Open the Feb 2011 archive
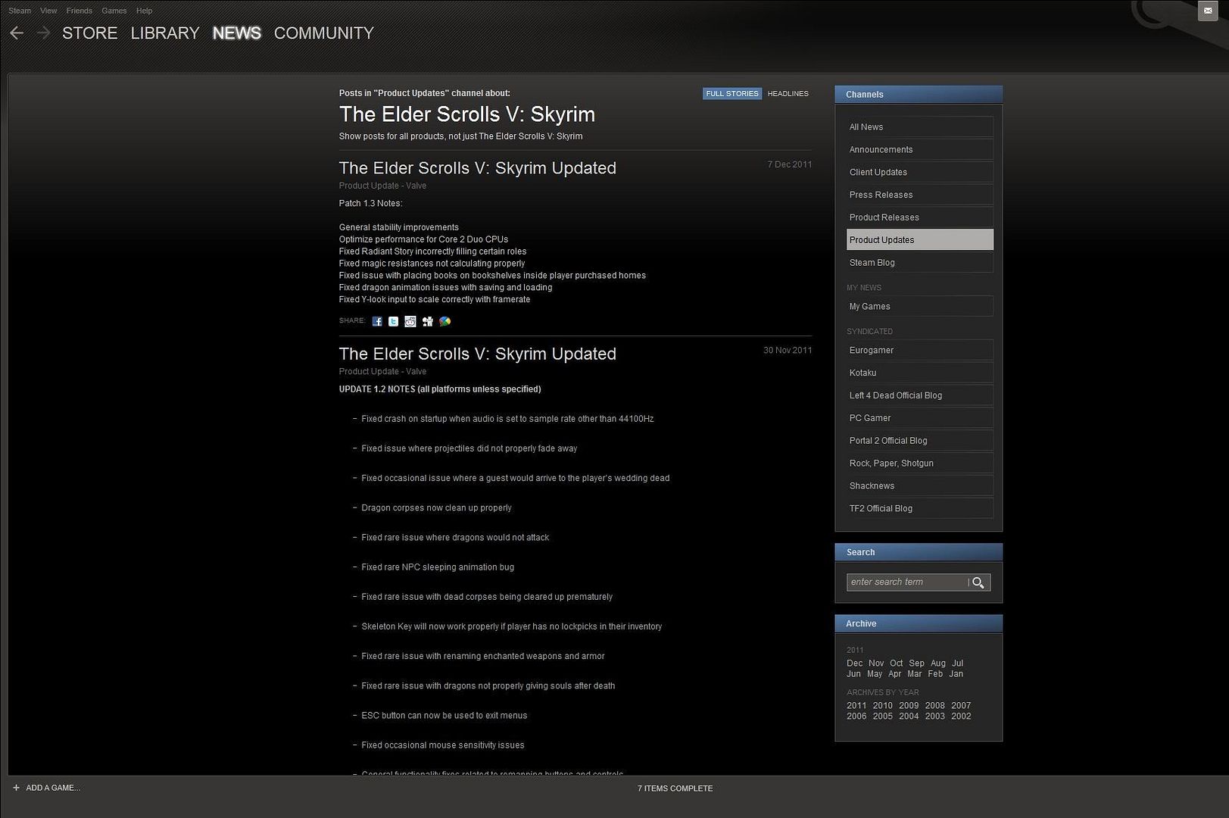The width and height of the screenshot is (1229, 818). click(x=936, y=673)
